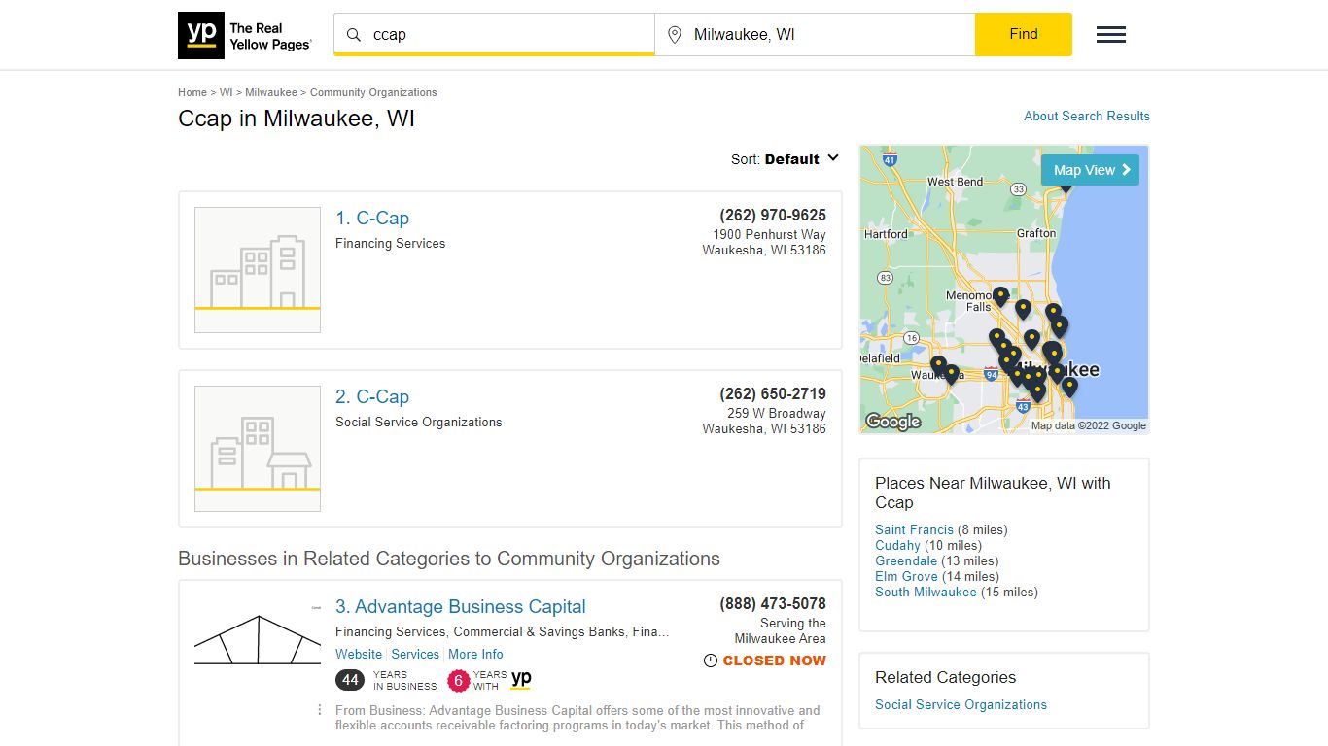
Task: Click the first C-Cap building thumbnail
Action: pyautogui.click(x=258, y=270)
